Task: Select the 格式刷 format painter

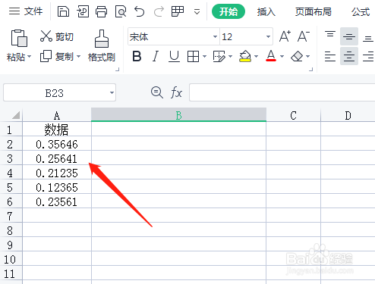Action: click(102, 45)
